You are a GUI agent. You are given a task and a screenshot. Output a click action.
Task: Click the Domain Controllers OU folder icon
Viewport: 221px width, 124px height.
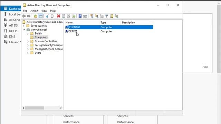[x=32, y=41]
